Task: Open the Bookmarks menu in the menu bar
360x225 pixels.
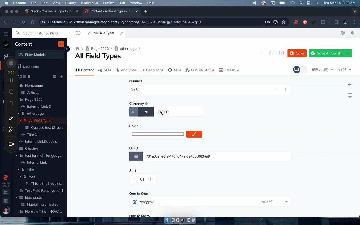Action: click(x=89, y=3)
